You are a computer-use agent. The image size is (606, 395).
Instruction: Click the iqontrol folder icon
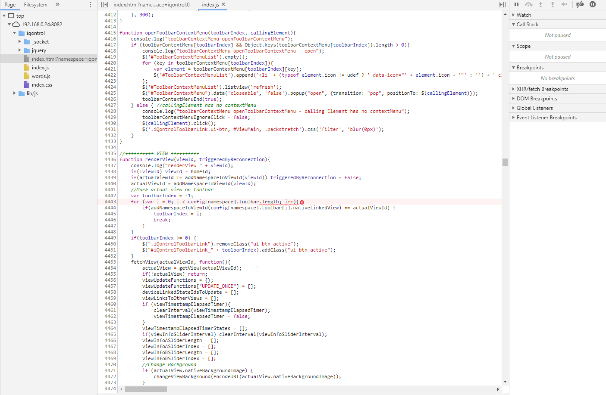coord(22,33)
